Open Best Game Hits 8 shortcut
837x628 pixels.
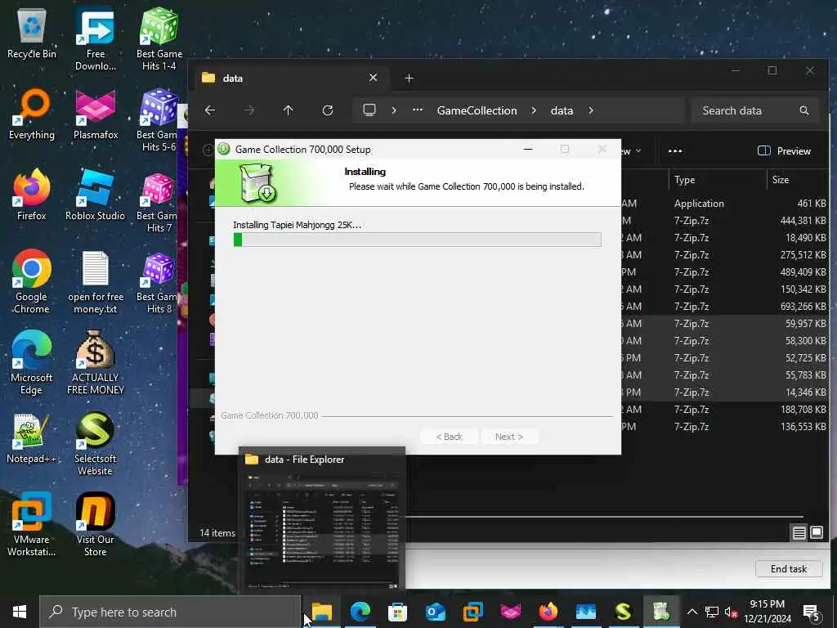click(156, 283)
